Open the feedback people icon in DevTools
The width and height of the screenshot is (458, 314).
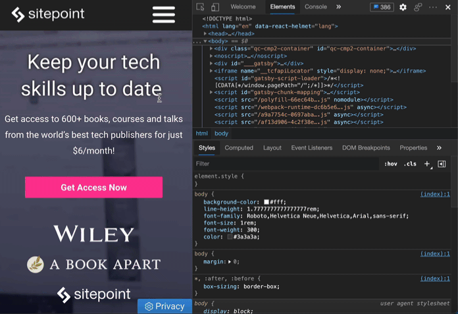418,7
